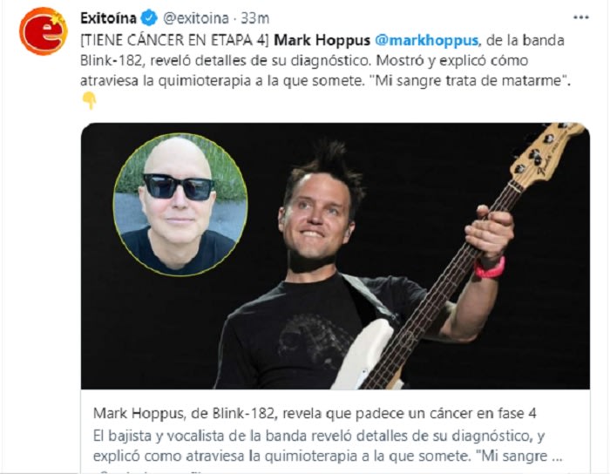Click the sunglasses in the circular inset
This screenshot has height=474, width=610.
pyautogui.click(x=179, y=186)
